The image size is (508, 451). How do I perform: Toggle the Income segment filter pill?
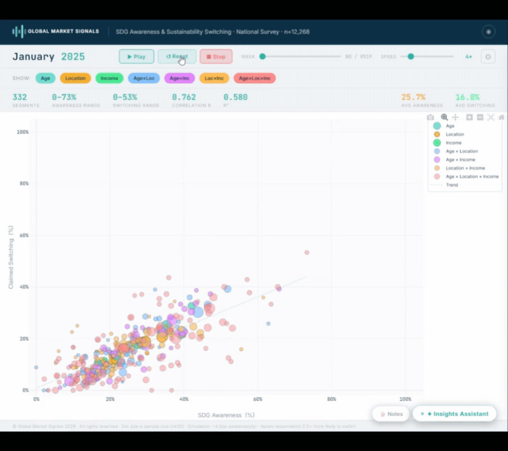coord(109,78)
